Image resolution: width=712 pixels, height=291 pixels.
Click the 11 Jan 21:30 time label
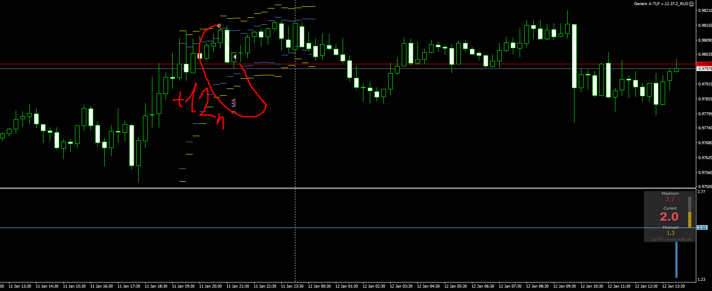237,286
